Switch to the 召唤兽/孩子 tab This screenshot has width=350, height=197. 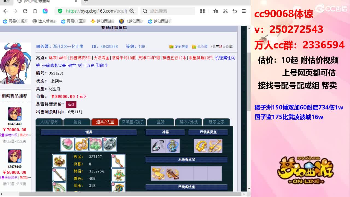(133, 122)
